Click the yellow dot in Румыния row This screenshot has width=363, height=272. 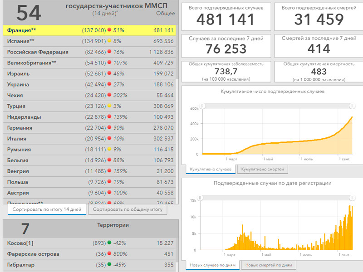point(109,150)
